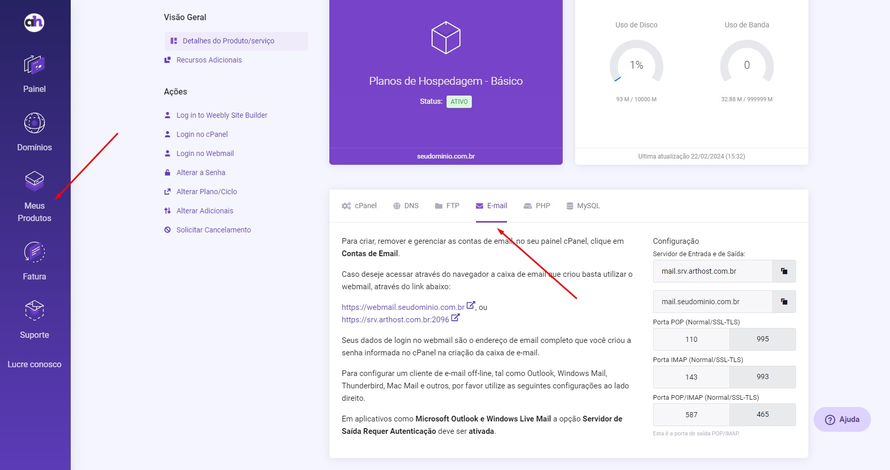Screen dimensions: 890x470
Task: Click Solicitar Cancelamento link
Action: tap(213, 230)
